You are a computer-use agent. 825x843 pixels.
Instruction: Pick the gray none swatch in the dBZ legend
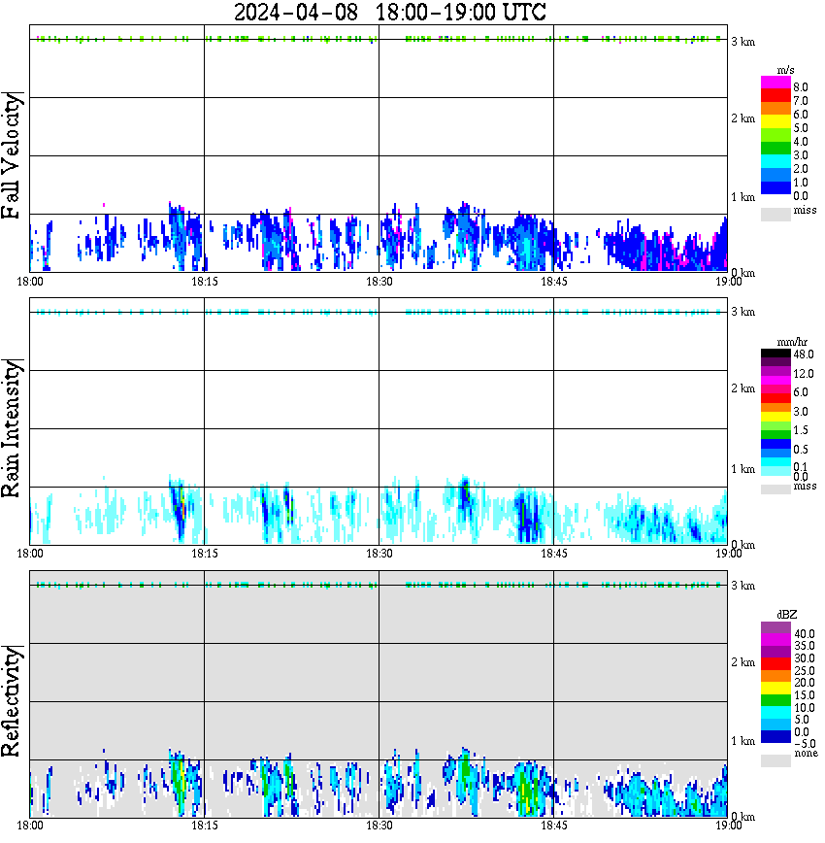775,760
